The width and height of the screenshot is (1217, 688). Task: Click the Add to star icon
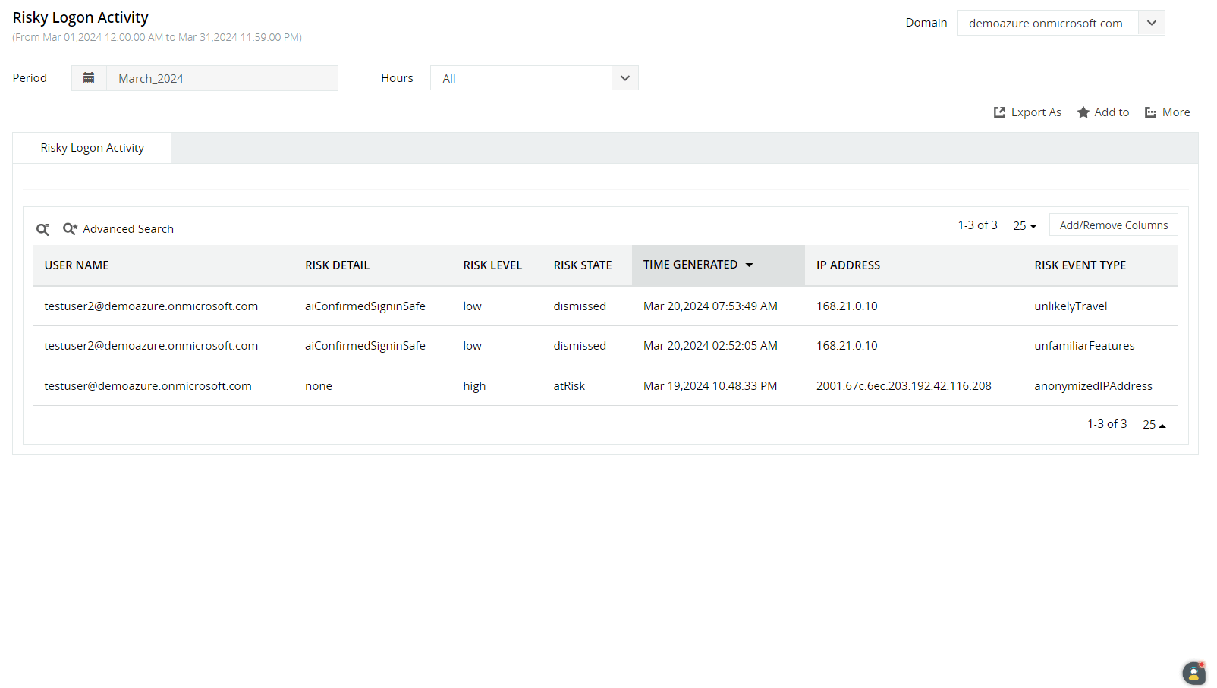click(x=1083, y=112)
